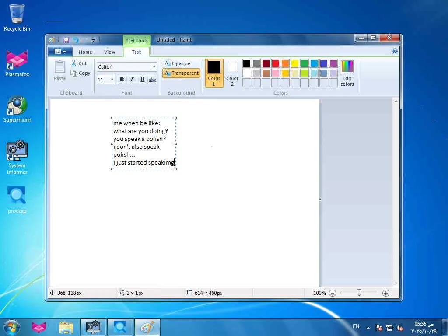Switch to System Informer taskbar button
Image resolution: width=448 pixels, height=336 pixels.
pos(93,327)
